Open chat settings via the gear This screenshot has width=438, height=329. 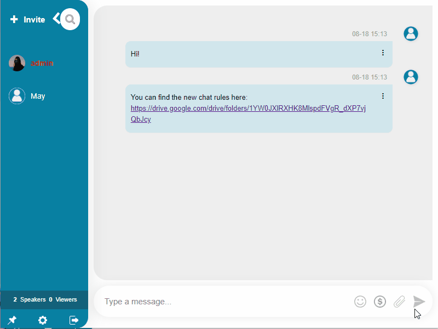42,320
